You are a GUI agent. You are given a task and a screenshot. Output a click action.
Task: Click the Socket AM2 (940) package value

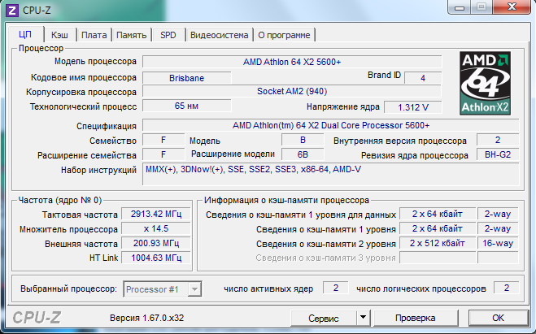[x=292, y=92]
